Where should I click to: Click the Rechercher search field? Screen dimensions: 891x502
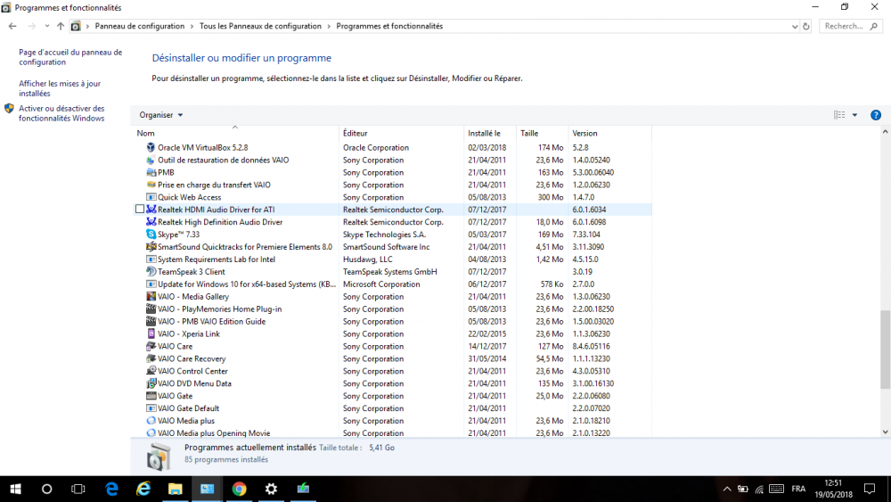(853, 27)
